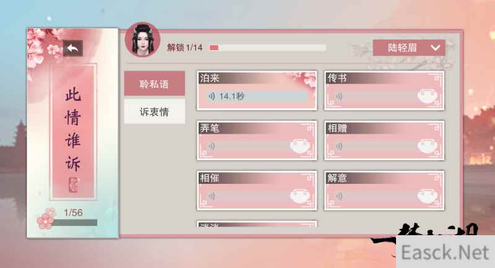Select the partially visible card below 相催
Image resolution: width=495 pixels, height=268 pixels.
(257, 224)
